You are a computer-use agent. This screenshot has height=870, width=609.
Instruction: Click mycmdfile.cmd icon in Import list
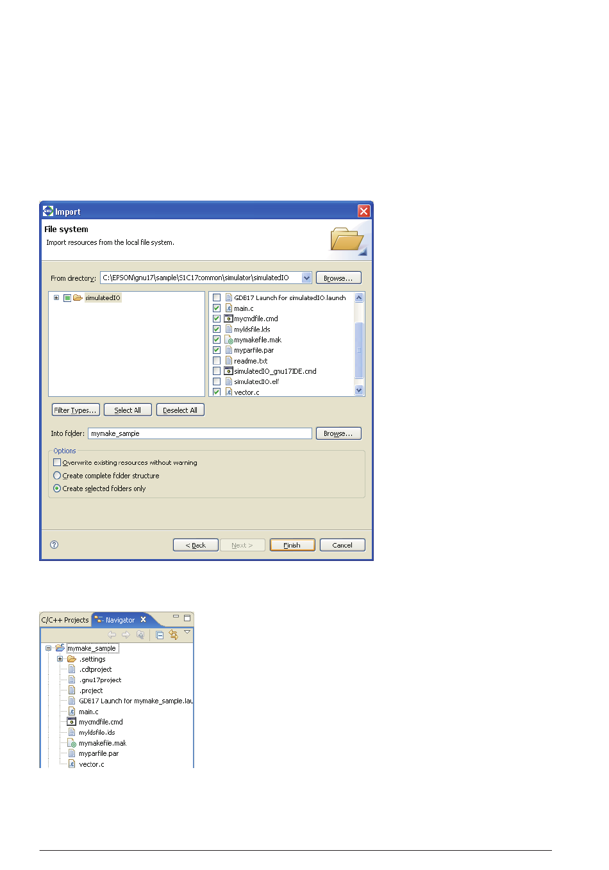pos(228,319)
